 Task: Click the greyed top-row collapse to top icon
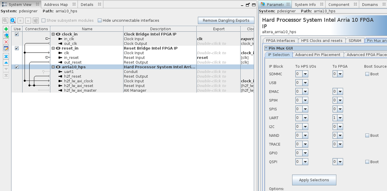(21, 21)
